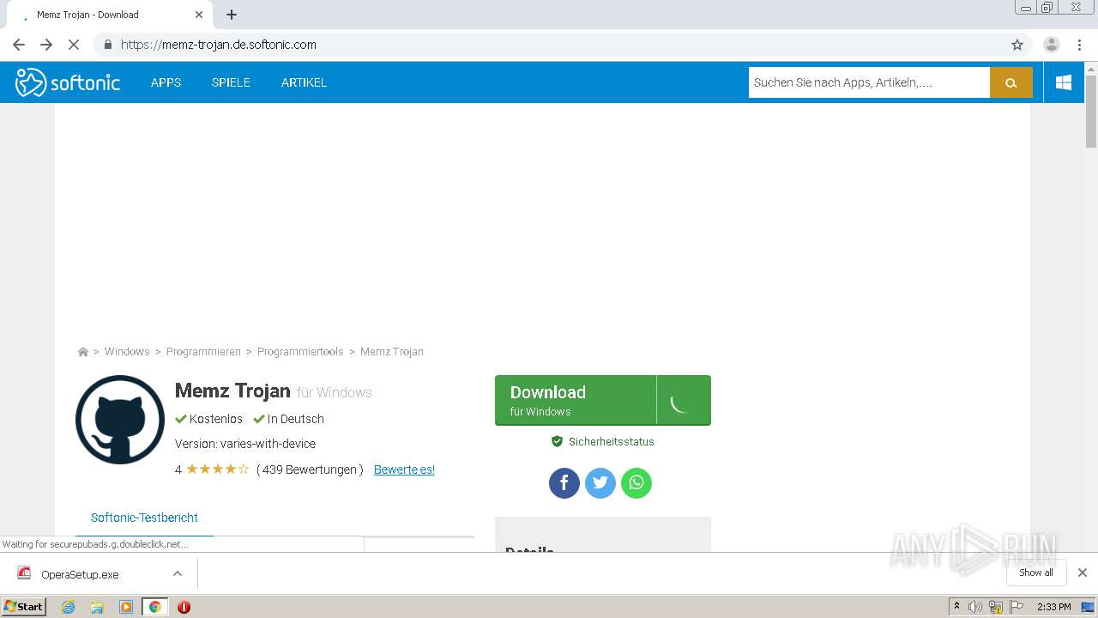The image size is (1098, 618).
Task: Open the Start menu
Action: point(24,606)
